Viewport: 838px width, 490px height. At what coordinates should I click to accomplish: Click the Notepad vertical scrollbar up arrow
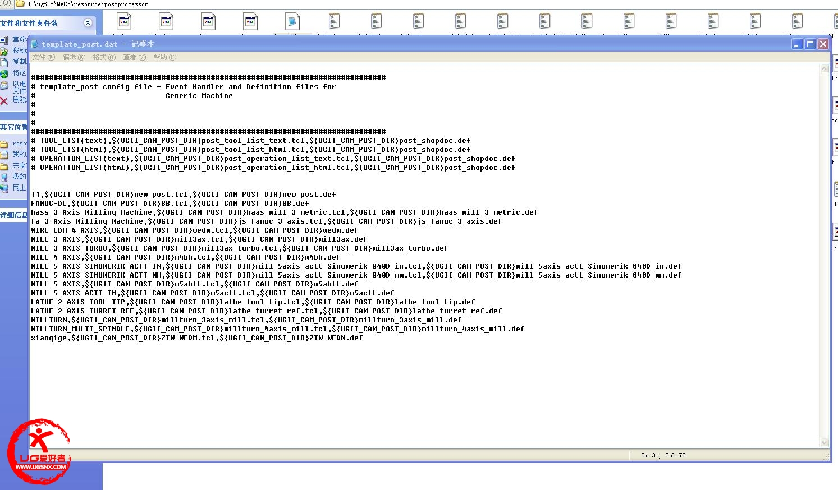tap(825, 69)
